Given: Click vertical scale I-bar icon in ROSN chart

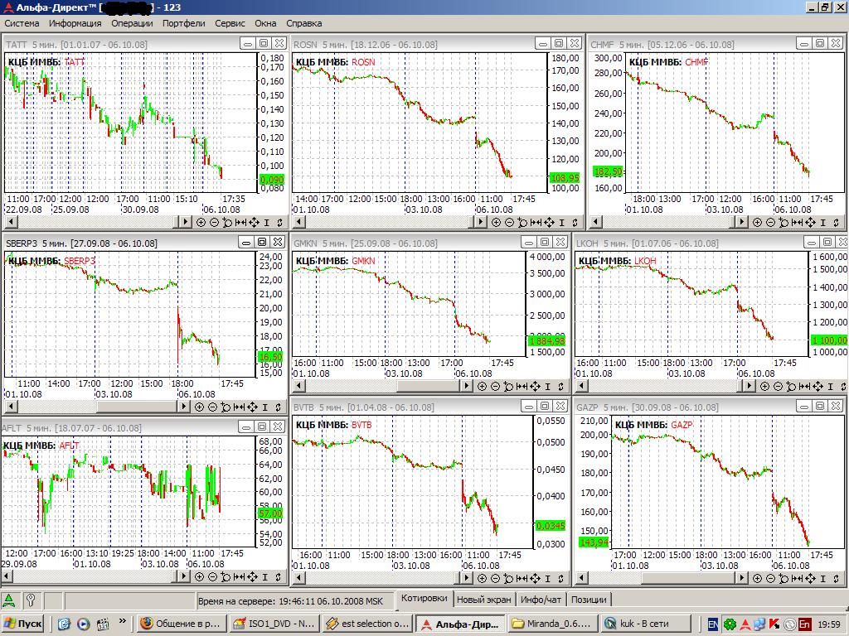Looking at the screenshot, I should [x=561, y=222].
